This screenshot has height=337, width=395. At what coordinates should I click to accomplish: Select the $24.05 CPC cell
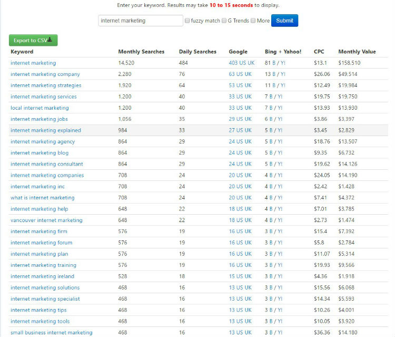pos(322,175)
